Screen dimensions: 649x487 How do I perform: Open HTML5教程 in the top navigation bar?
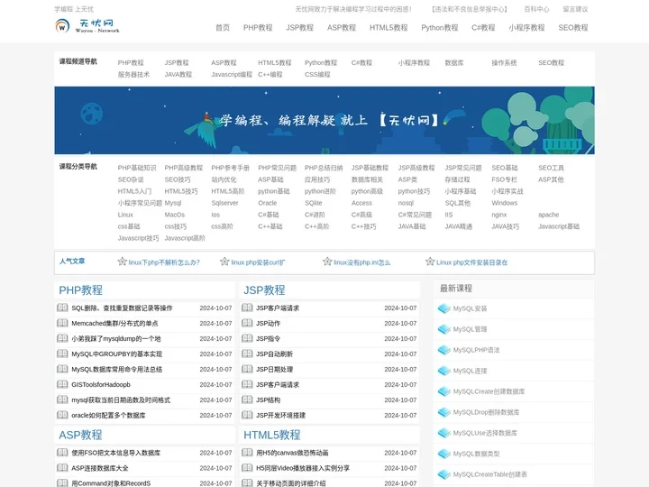[x=388, y=27]
